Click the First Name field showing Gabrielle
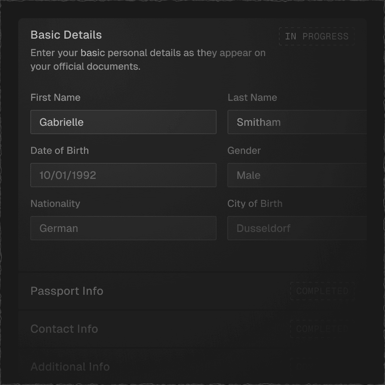The image size is (385, 385). [123, 122]
